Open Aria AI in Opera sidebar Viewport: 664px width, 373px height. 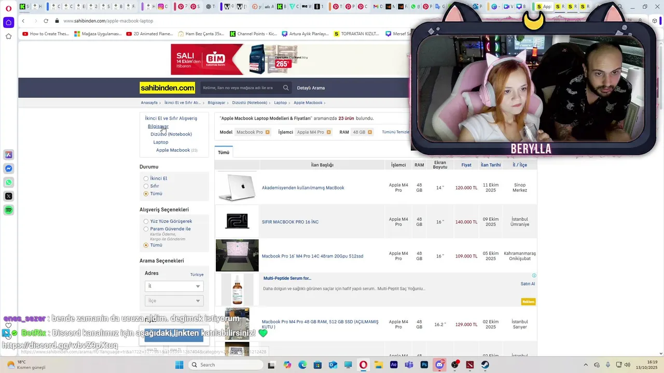point(8,155)
